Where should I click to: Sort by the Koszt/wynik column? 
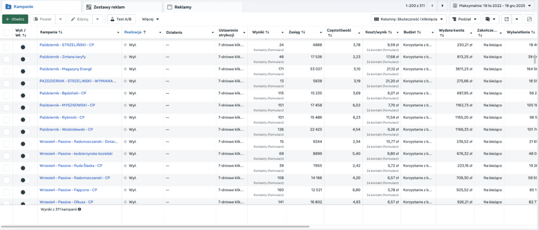pos(379,32)
